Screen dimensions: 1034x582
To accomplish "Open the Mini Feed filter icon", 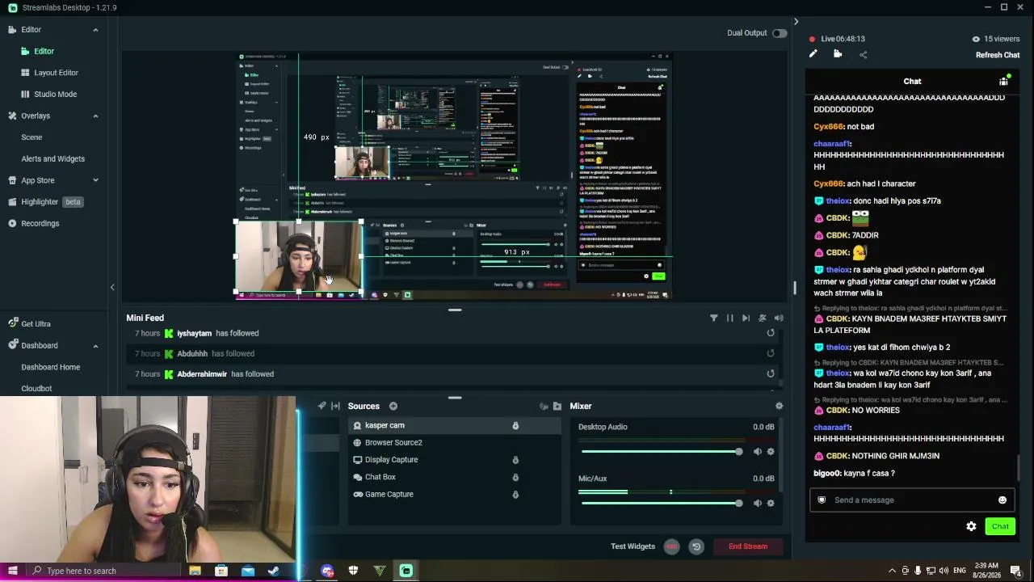I will 713,318.
